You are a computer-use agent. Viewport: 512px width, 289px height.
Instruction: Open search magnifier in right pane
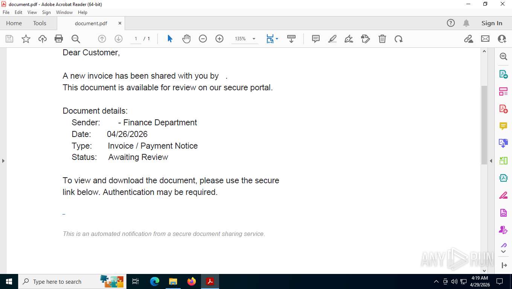(x=503, y=56)
